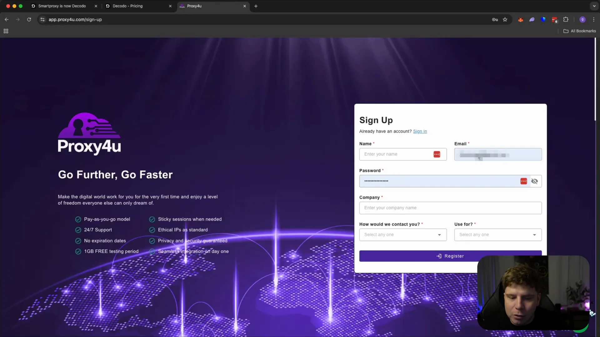Image resolution: width=600 pixels, height=337 pixels.
Task: Click the Privacy and security checkmark icon
Action: (152, 241)
